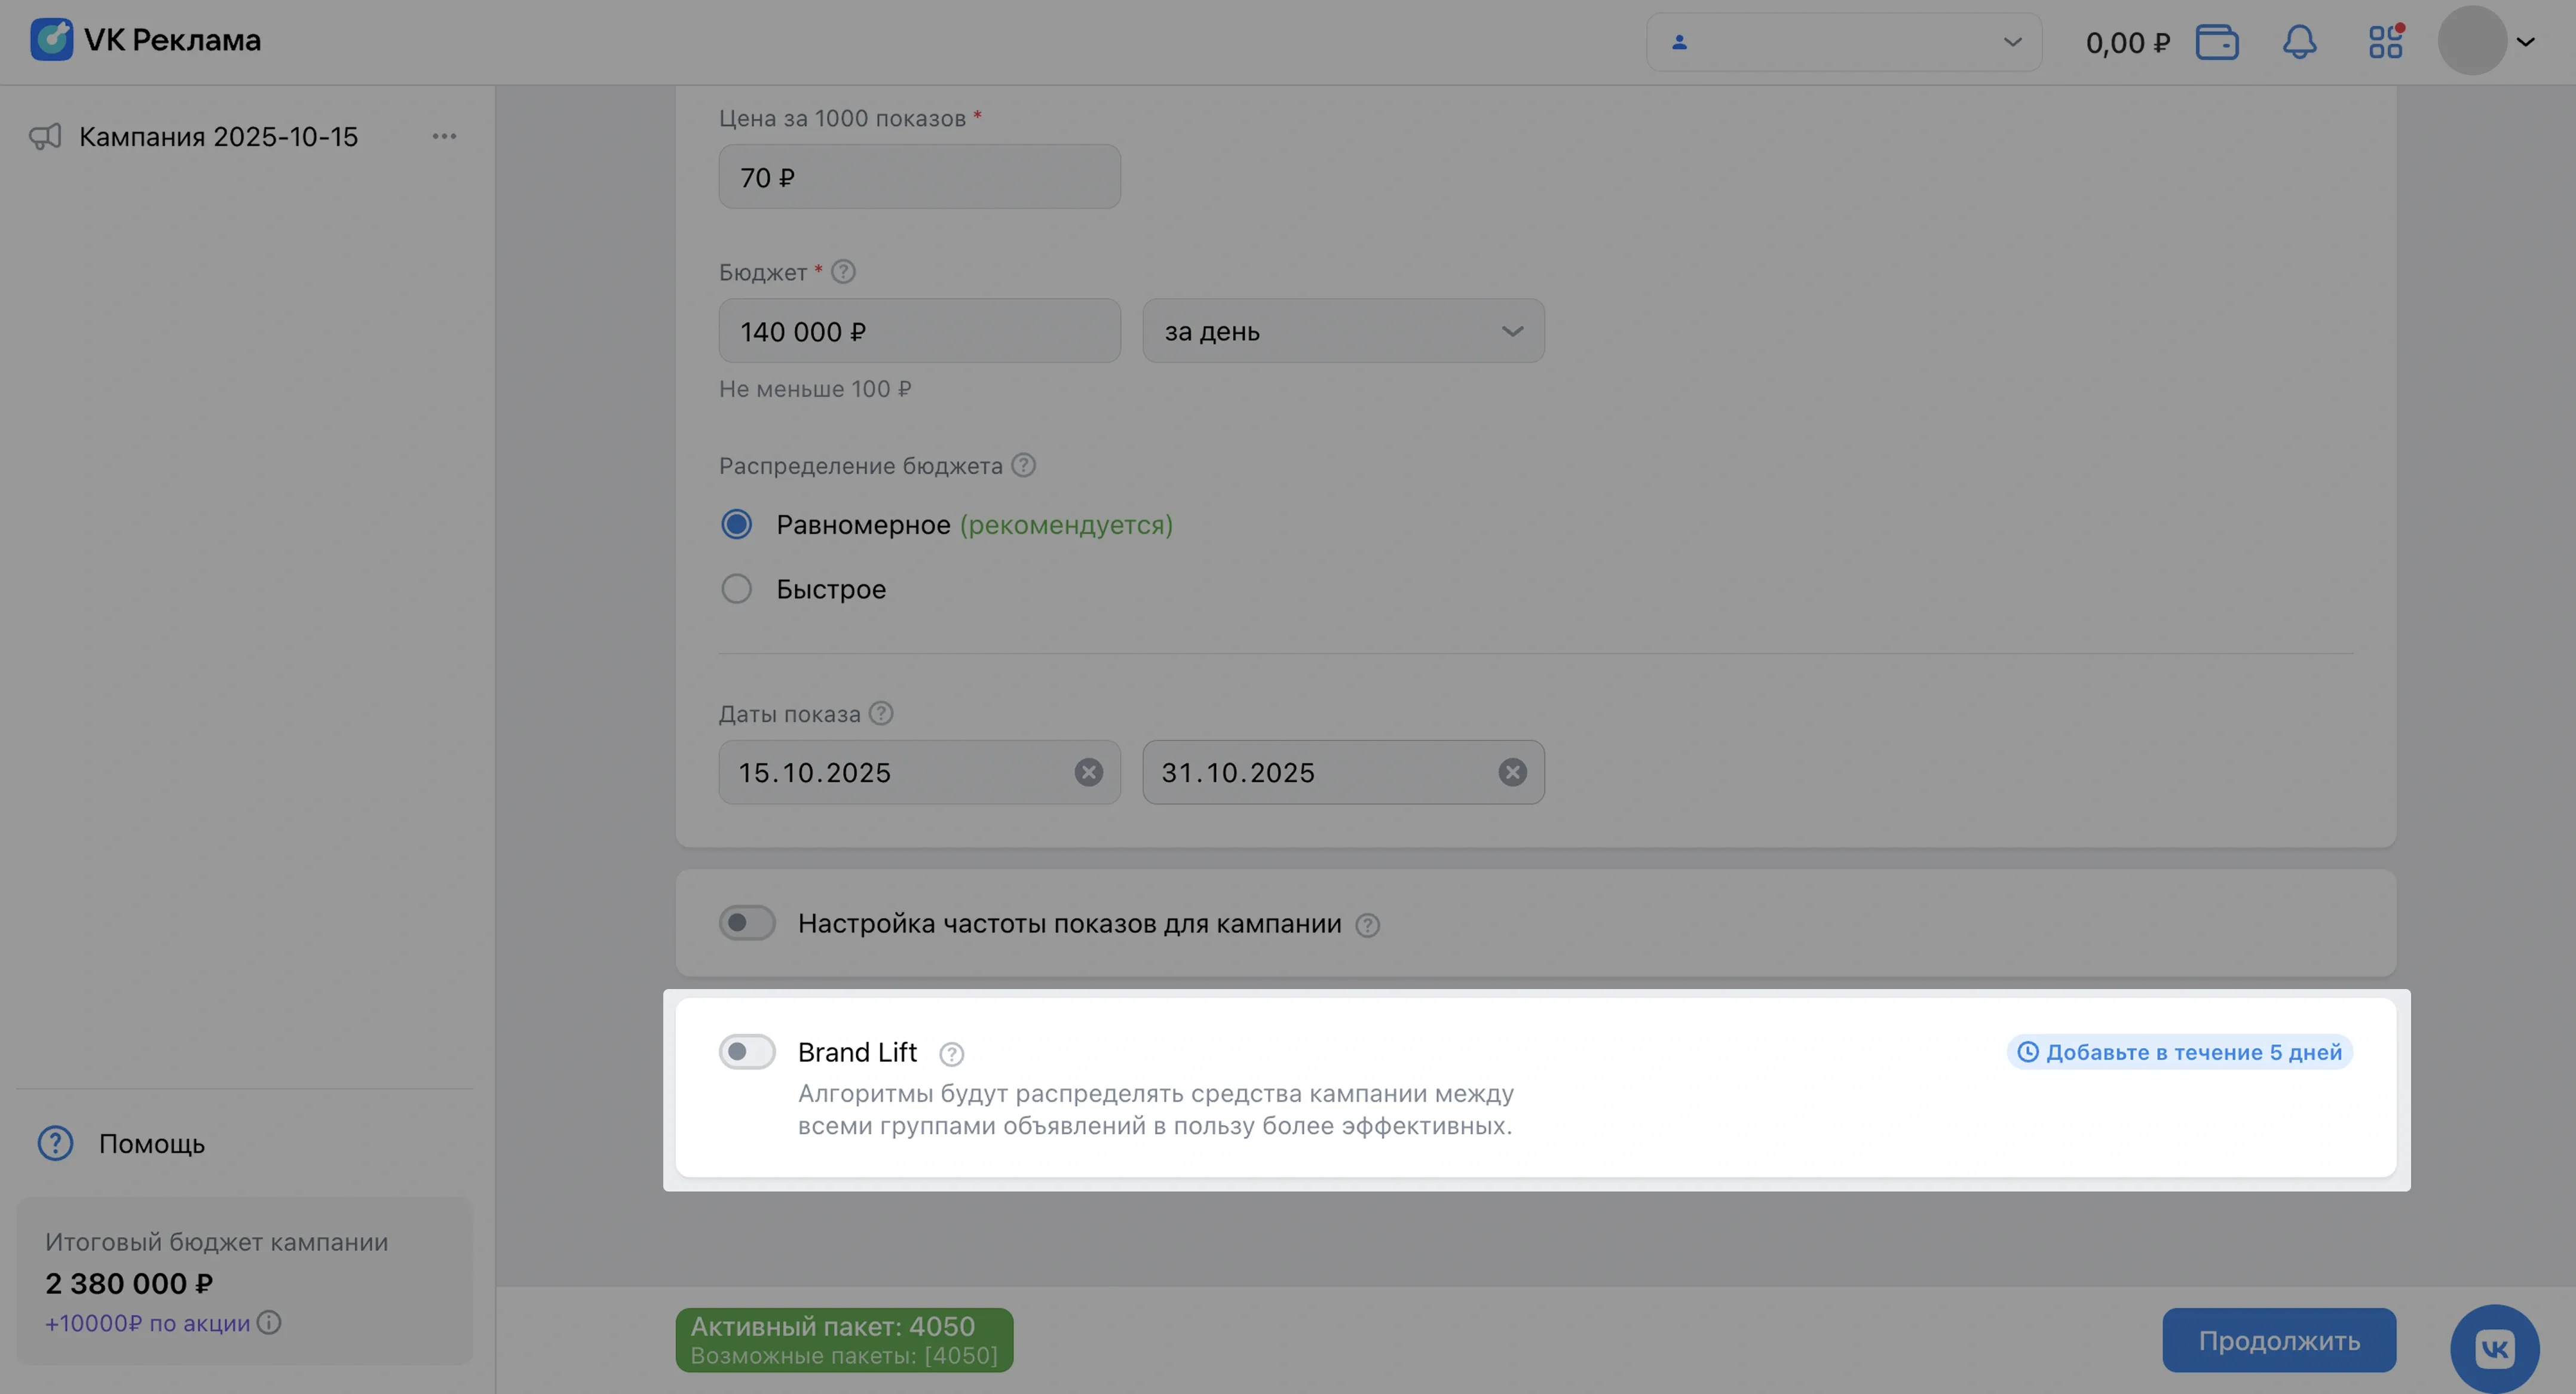
Task: Toggle Настройка частоты показов для кампании
Action: (747, 922)
